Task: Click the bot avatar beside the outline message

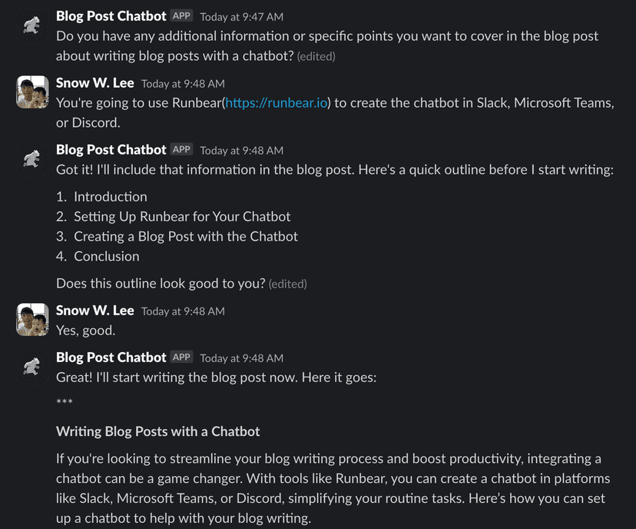Action: pyautogui.click(x=31, y=157)
